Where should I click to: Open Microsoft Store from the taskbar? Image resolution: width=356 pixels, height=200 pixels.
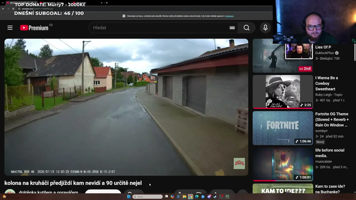coord(178,197)
